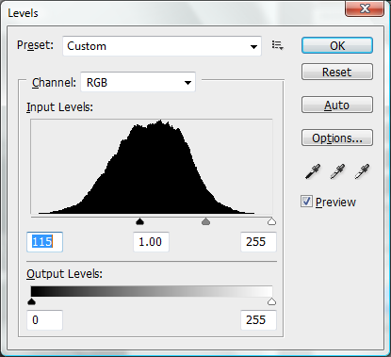Click the input white point slider triangle
Screen dimensions: 391x357
(x=271, y=221)
